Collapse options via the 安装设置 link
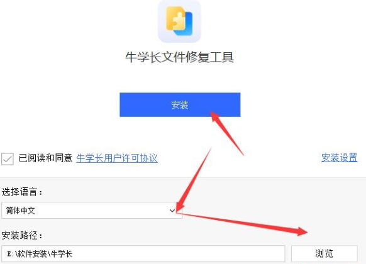Image resolution: width=366 pixels, height=264 pixels. [x=339, y=158]
